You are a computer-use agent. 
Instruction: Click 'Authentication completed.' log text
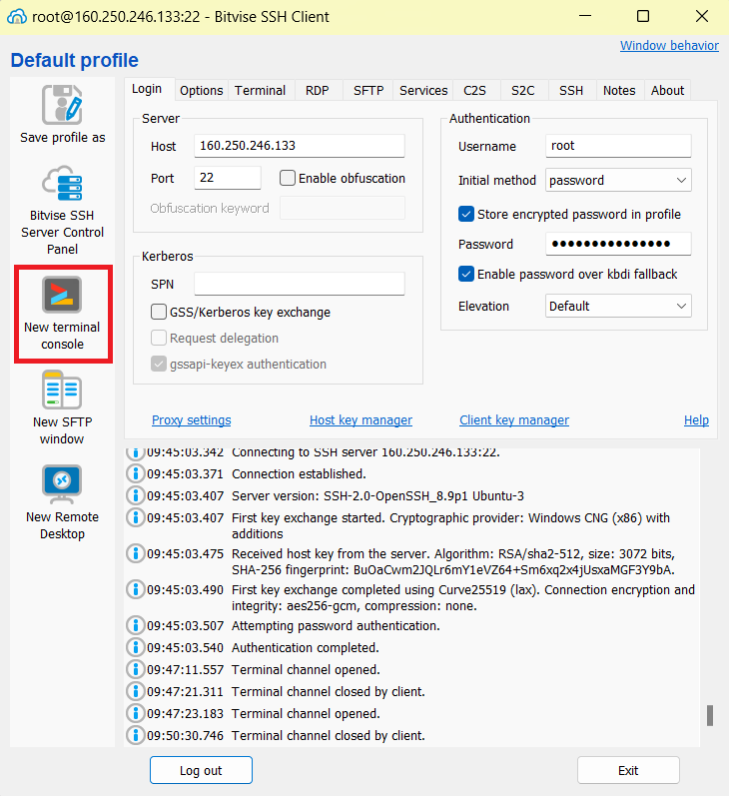click(306, 647)
